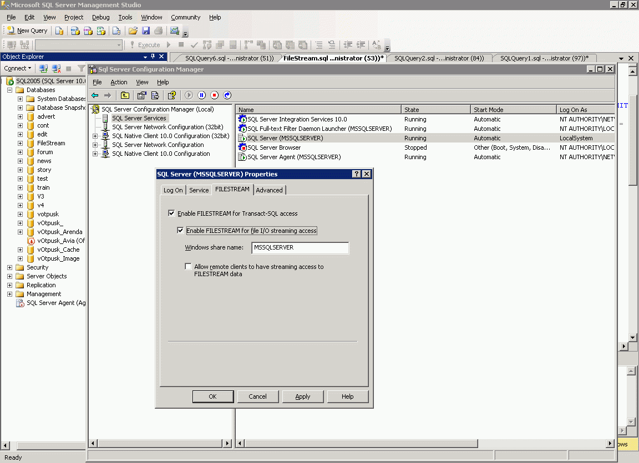Click the Back arrow in Configuration Manager toolbar

tap(95, 95)
